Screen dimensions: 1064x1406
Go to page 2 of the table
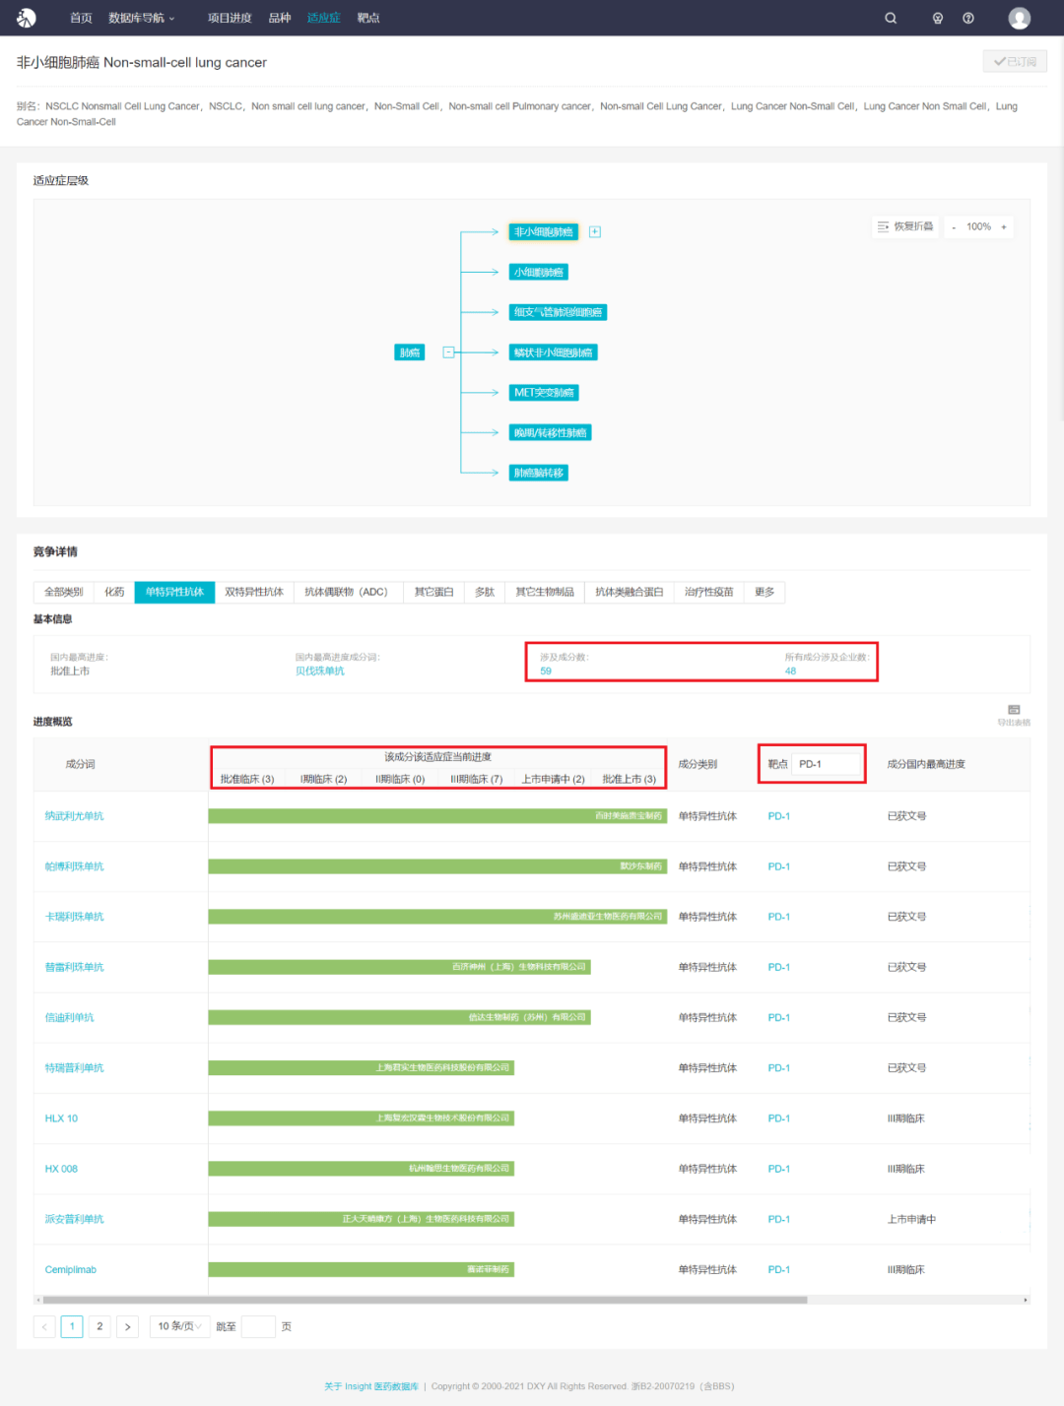(x=100, y=1326)
